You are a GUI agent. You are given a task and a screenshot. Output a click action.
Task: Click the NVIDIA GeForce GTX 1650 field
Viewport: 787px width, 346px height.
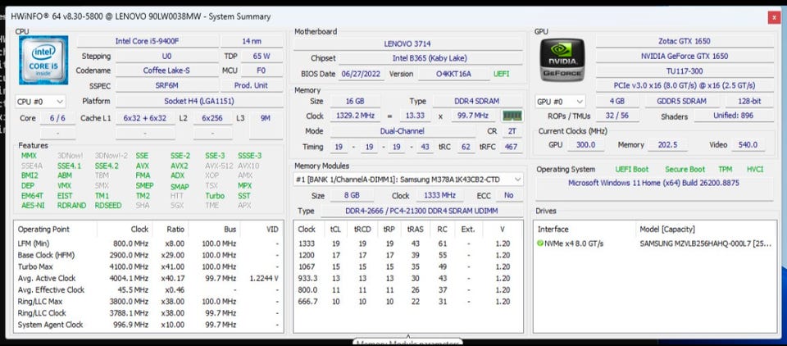(x=684, y=57)
